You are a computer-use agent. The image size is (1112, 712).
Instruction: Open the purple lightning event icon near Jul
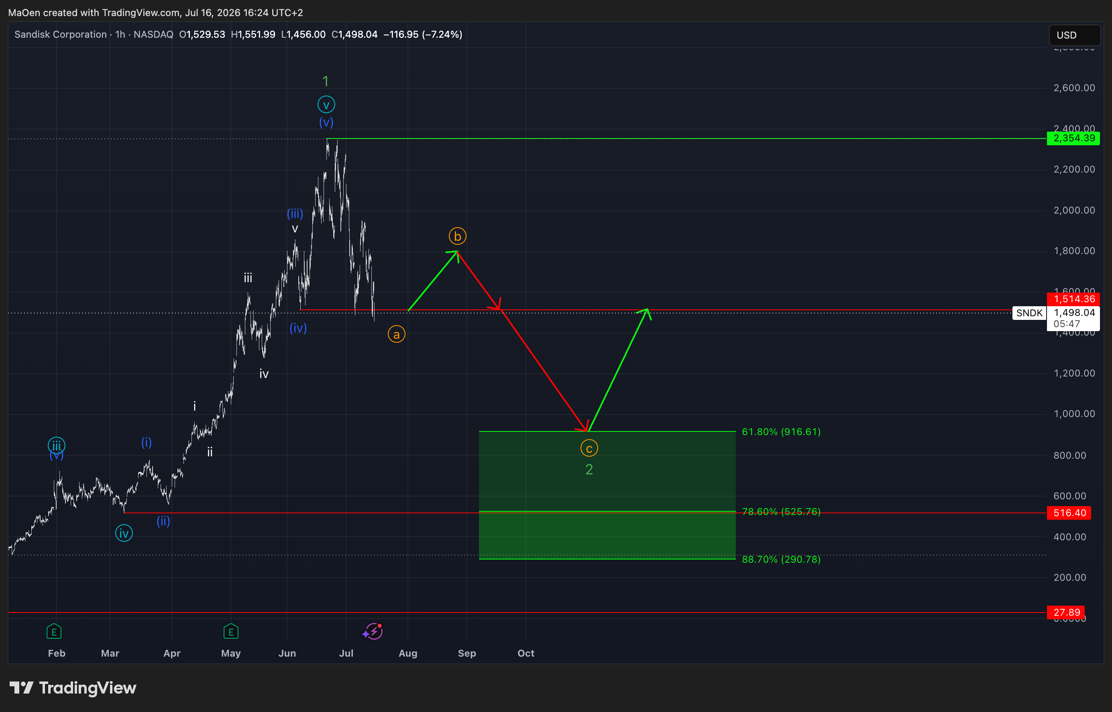(x=373, y=631)
